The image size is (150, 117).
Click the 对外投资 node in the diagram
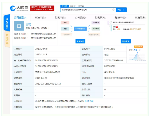click(x=96, y=23)
